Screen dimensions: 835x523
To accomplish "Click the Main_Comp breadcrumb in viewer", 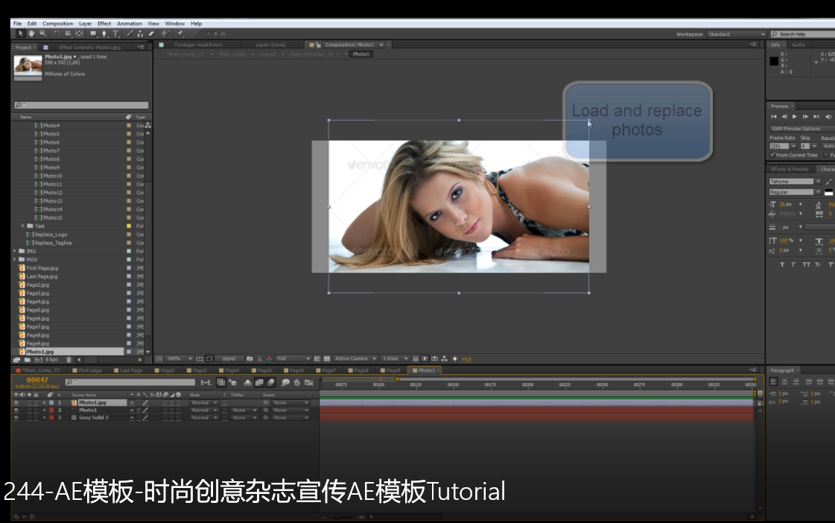I will [232, 54].
